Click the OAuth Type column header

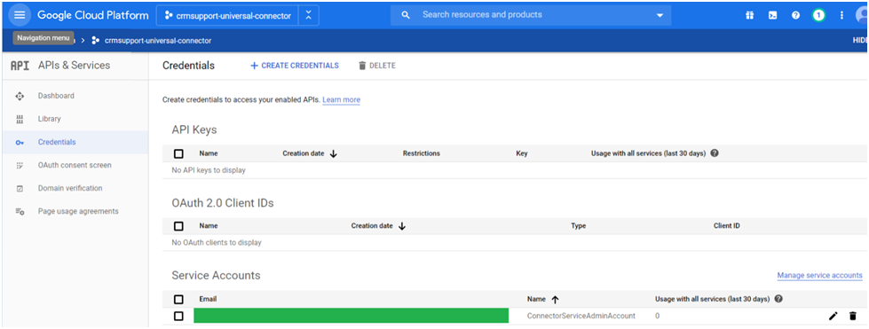[x=578, y=226]
